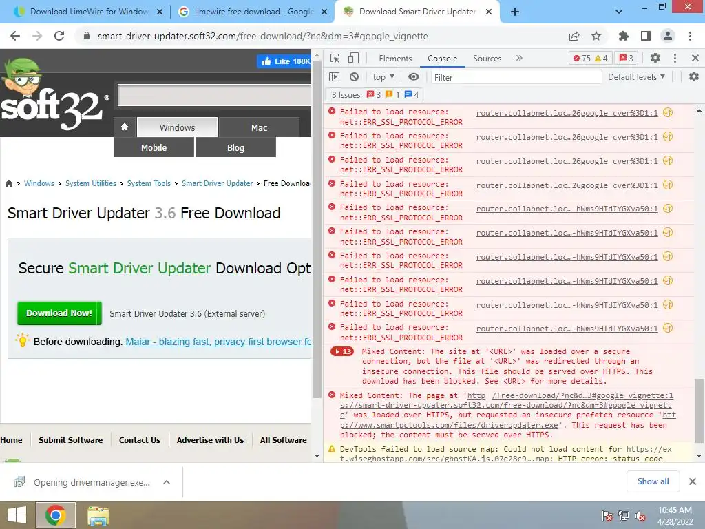Open Chrome three-dot menu
705x529 pixels.
coord(690,36)
